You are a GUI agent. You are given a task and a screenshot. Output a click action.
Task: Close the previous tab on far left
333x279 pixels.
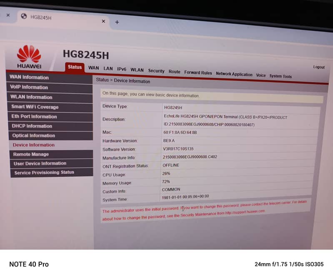coord(8,15)
